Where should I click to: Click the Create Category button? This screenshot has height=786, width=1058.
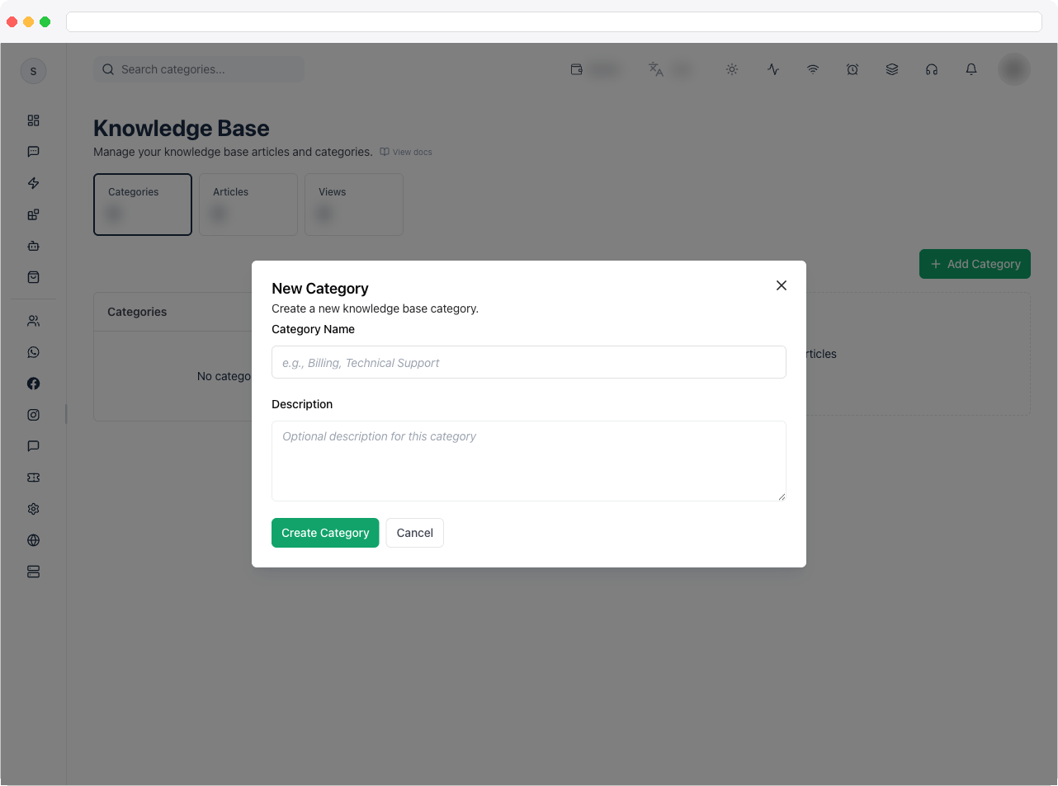[325, 533]
